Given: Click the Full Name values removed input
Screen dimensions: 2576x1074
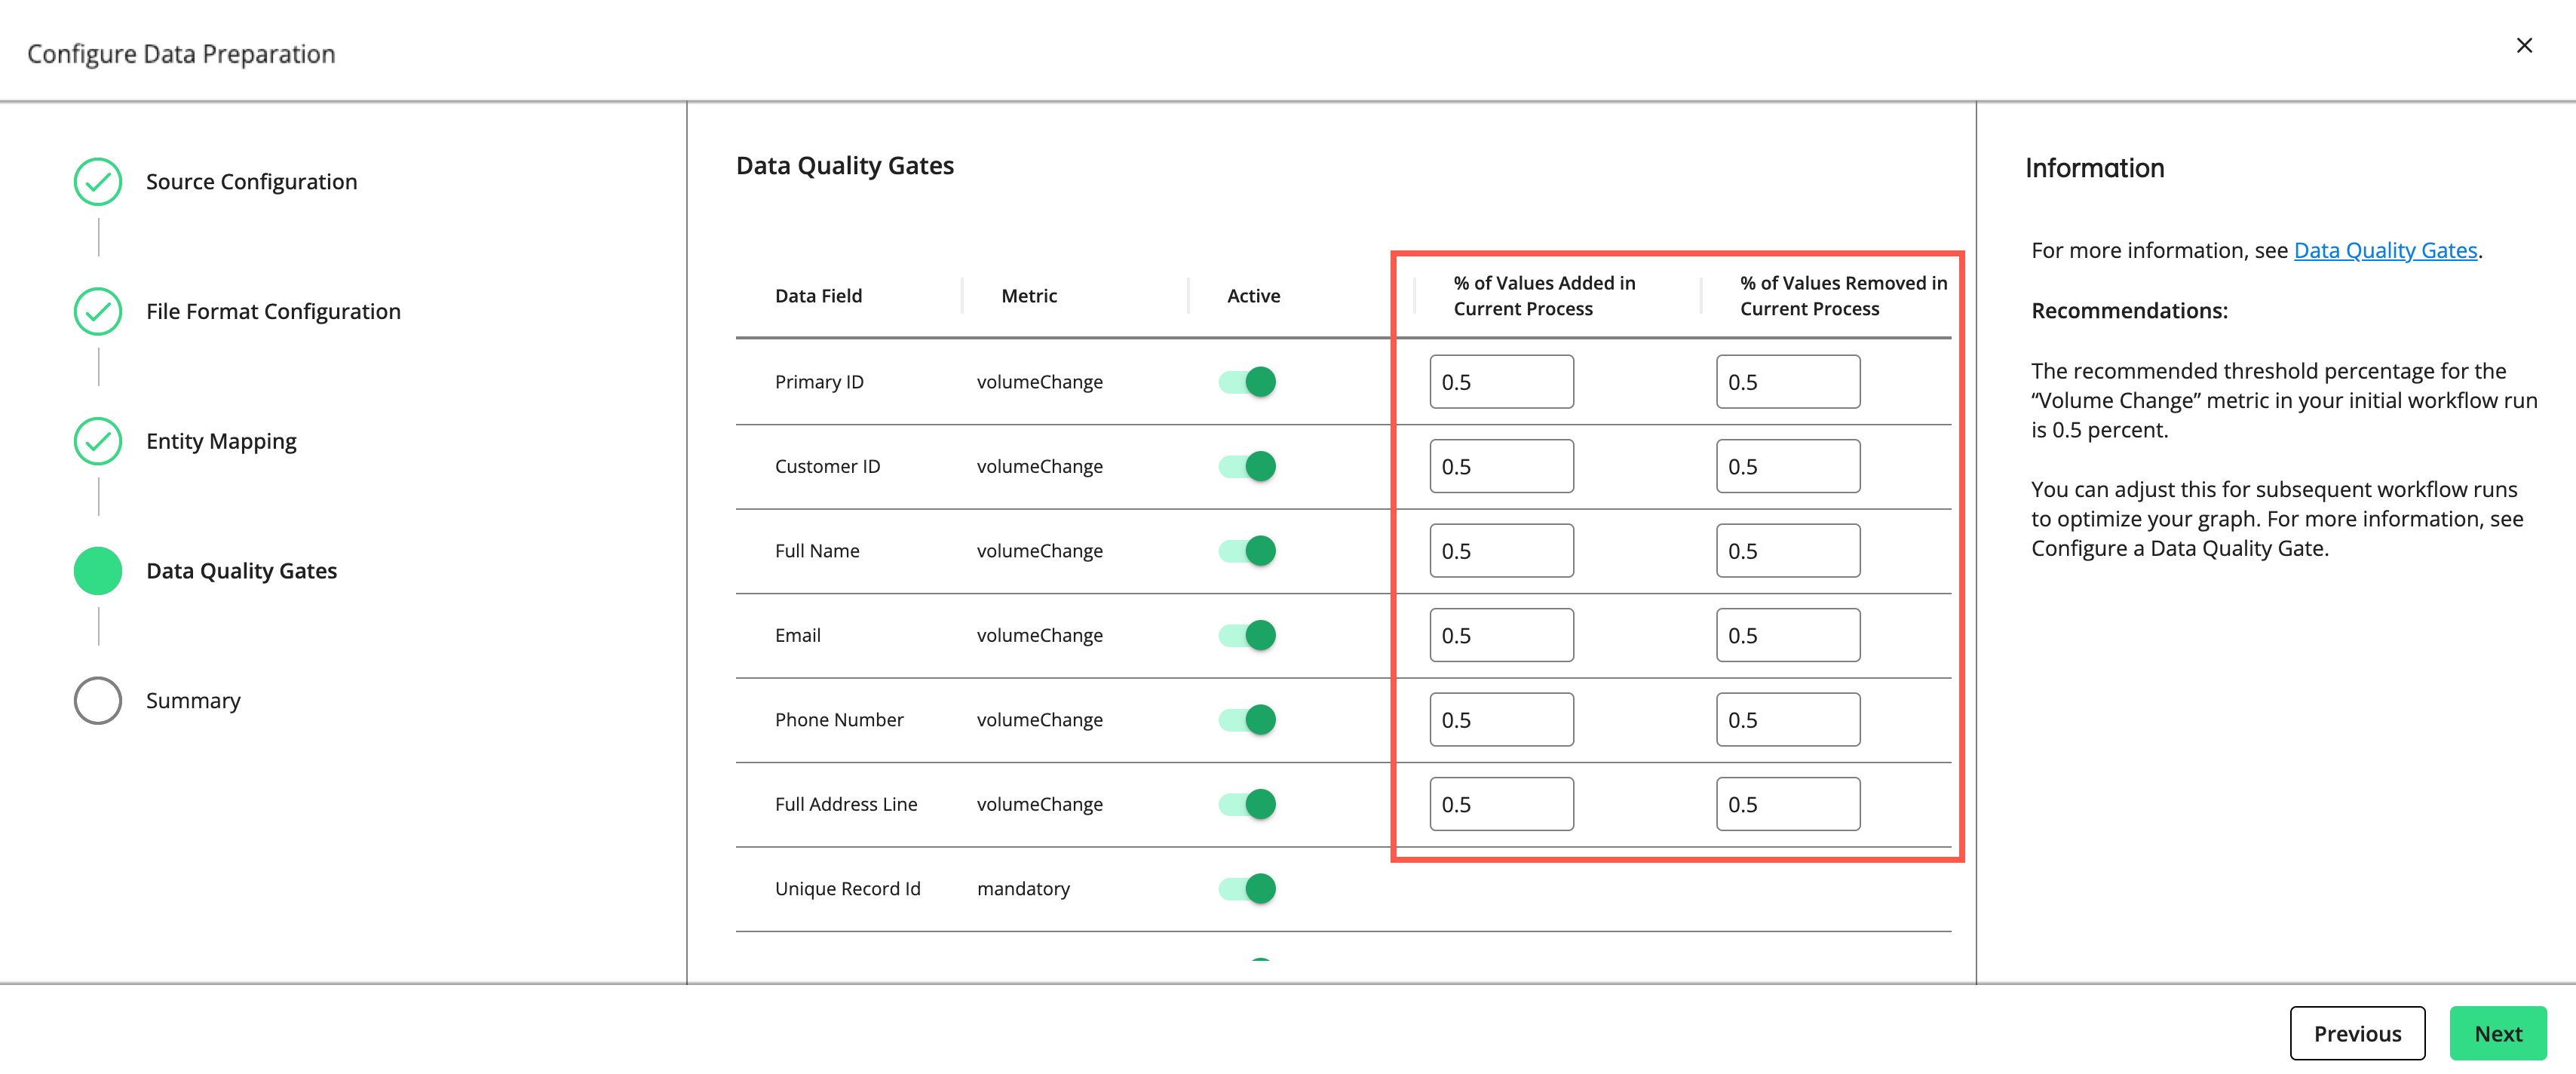Looking at the screenshot, I should point(1787,550).
